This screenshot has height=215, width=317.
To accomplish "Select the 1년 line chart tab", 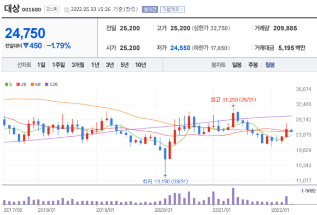I will 95,65.
